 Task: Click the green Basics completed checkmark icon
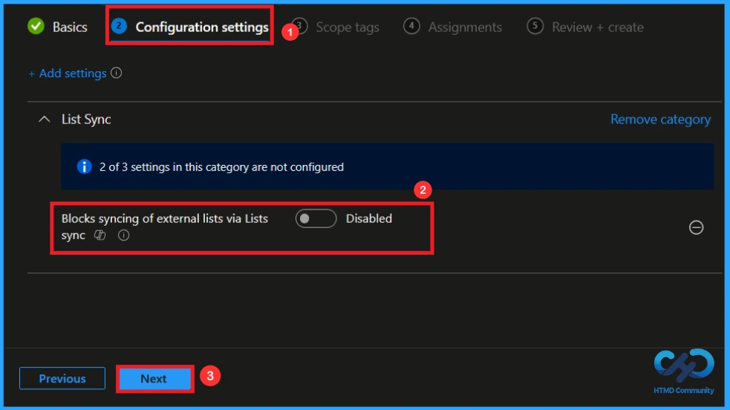(x=36, y=27)
